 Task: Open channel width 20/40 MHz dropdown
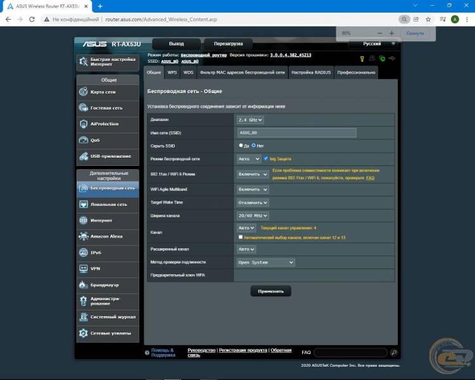pyautogui.click(x=253, y=216)
